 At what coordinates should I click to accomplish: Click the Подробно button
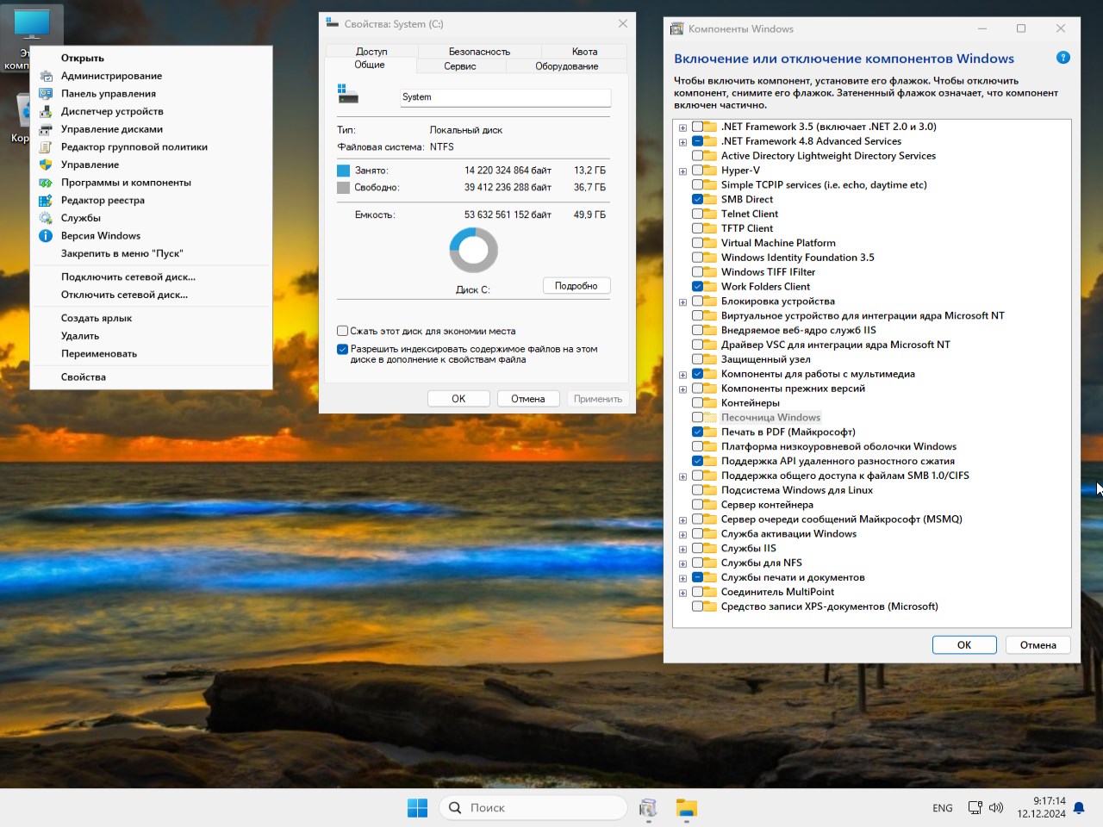click(576, 284)
